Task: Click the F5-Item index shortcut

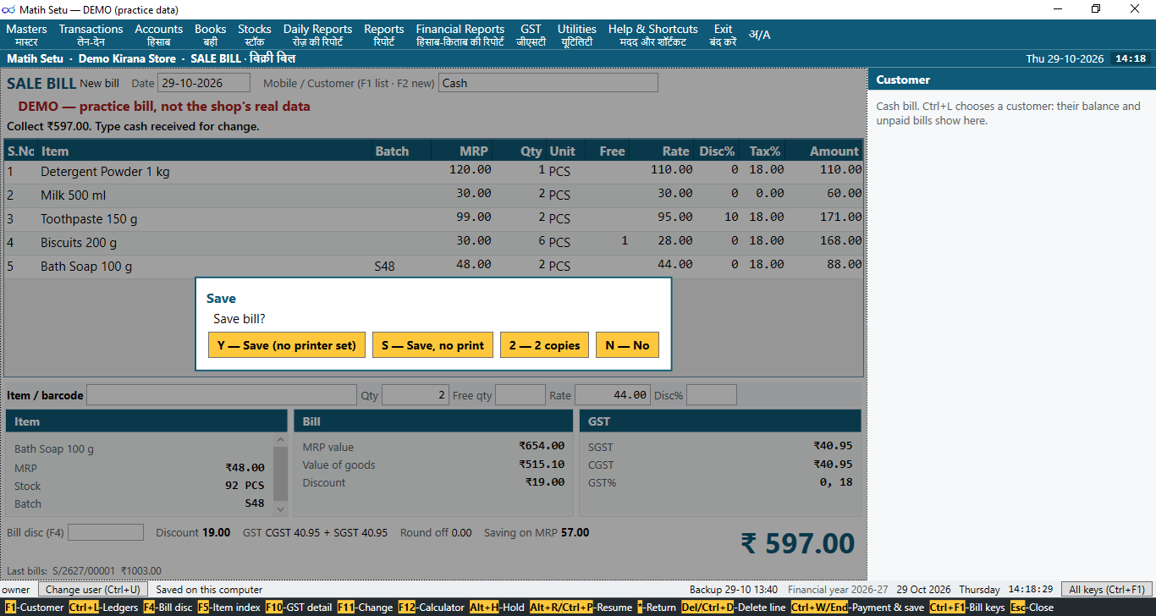Action: [229, 608]
